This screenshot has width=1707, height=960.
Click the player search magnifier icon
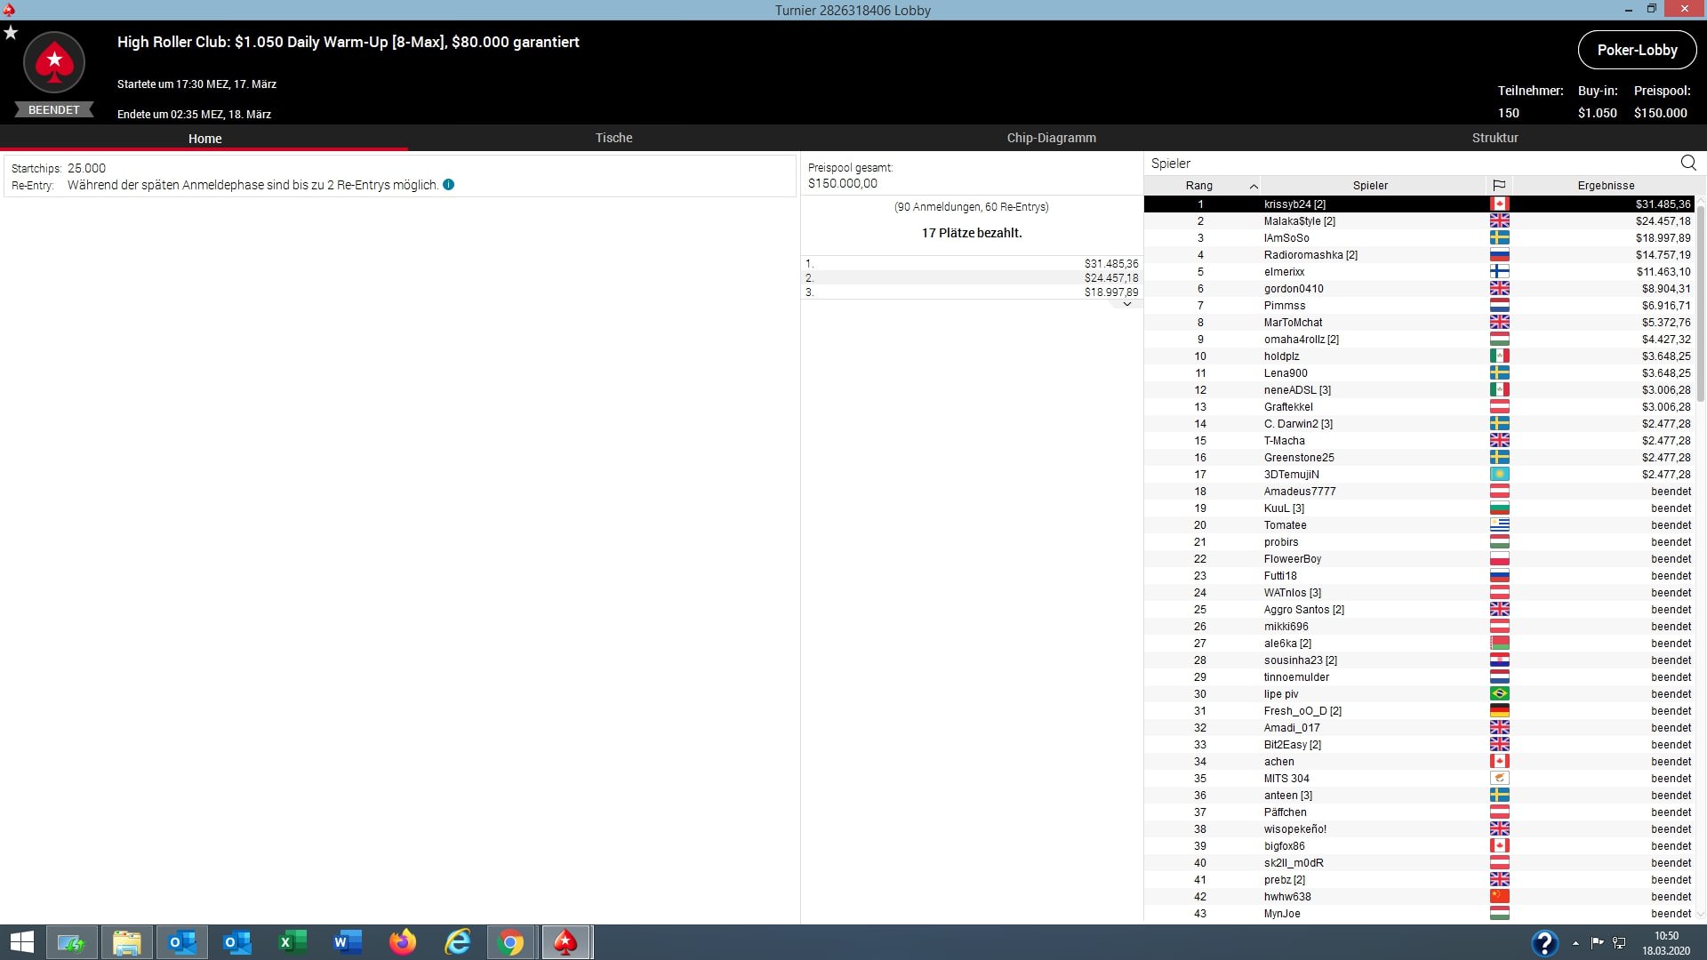coord(1688,163)
